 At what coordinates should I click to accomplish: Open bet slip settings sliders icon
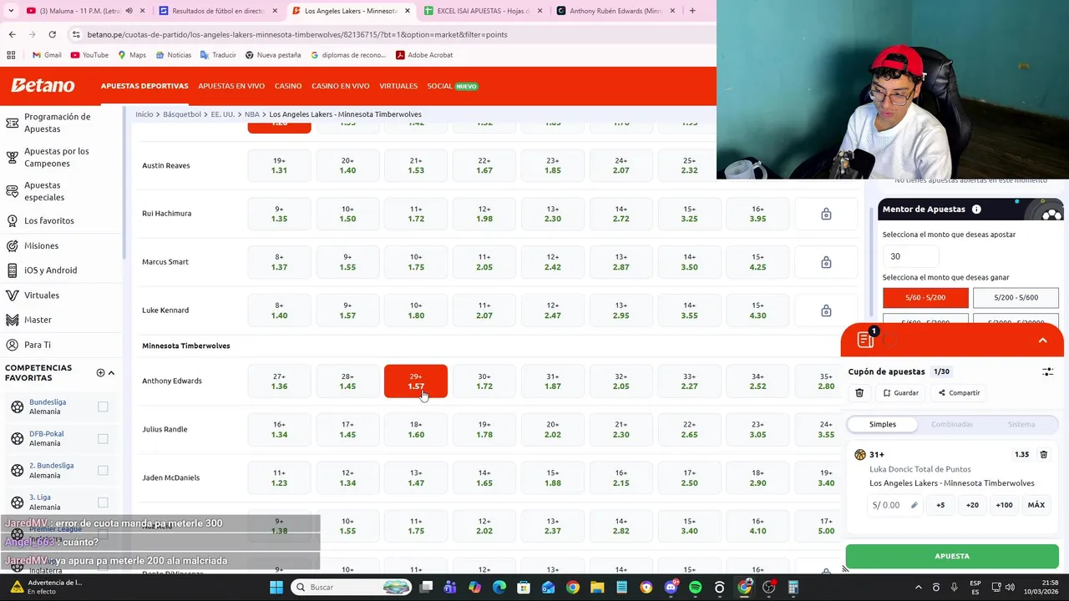click(x=1047, y=371)
